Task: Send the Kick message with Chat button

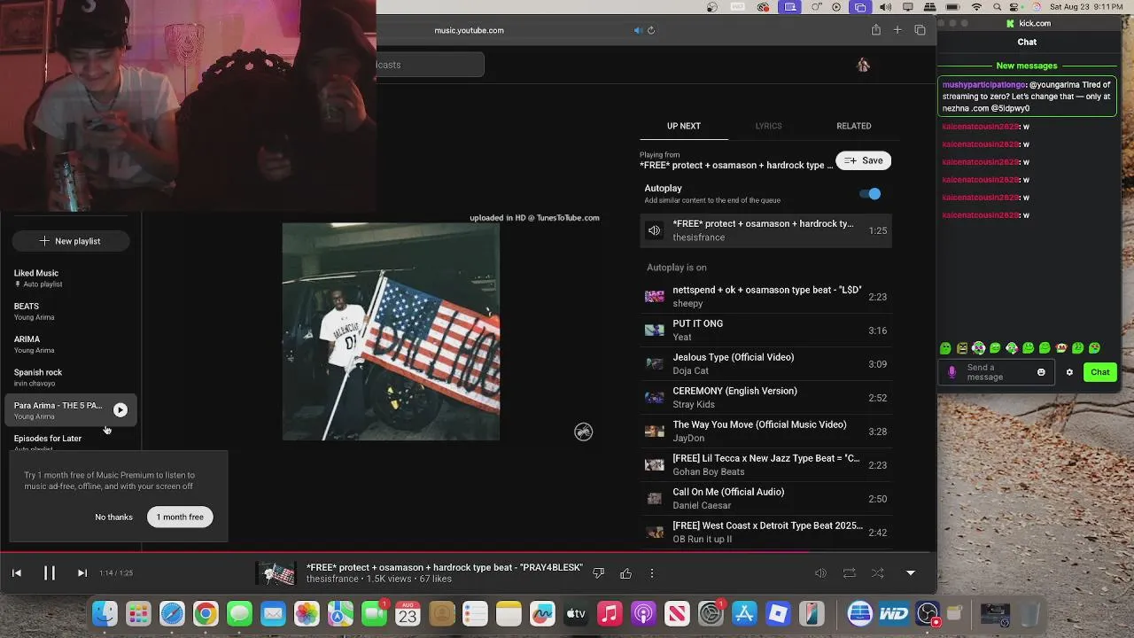Action: click(x=1100, y=372)
